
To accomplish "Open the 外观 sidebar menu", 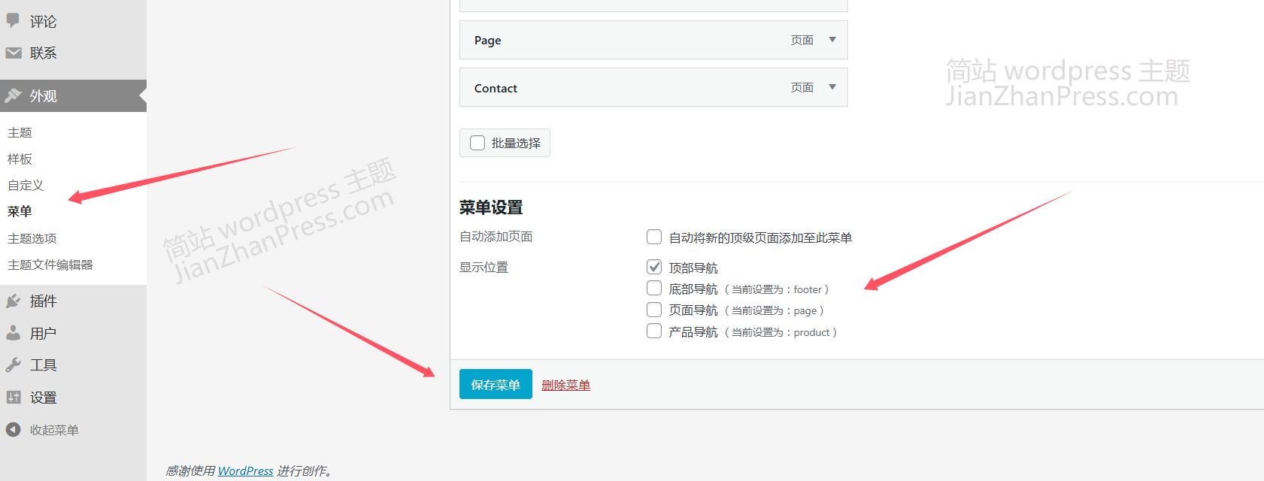I will coord(73,95).
